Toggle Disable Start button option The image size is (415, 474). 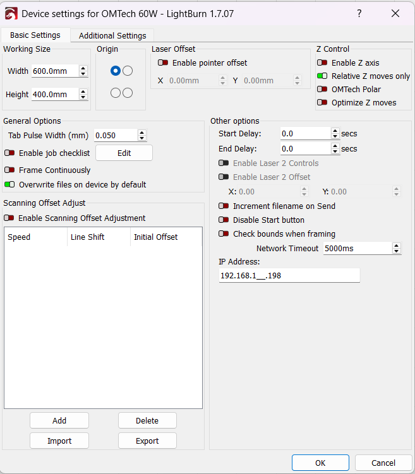(x=224, y=220)
